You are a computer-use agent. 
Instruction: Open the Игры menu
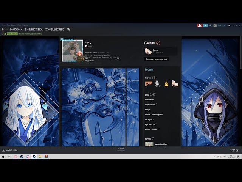point(19,25)
